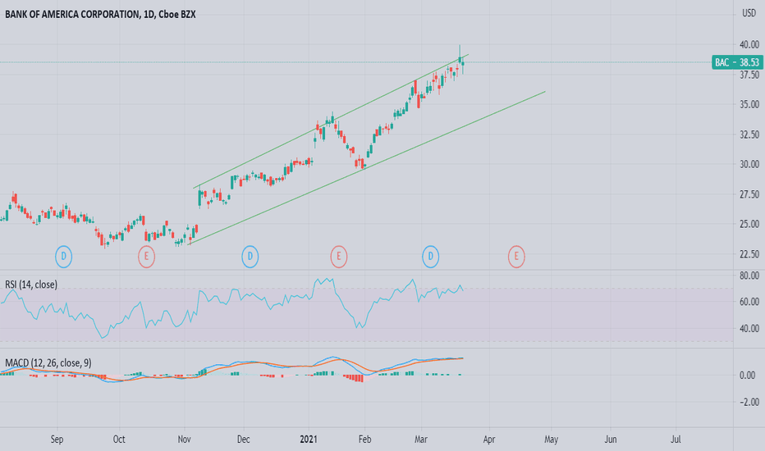The height and width of the screenshot is (451, 765).
Task: Click the RSI 40.00 scale label
Action: (x=749, y=329)
